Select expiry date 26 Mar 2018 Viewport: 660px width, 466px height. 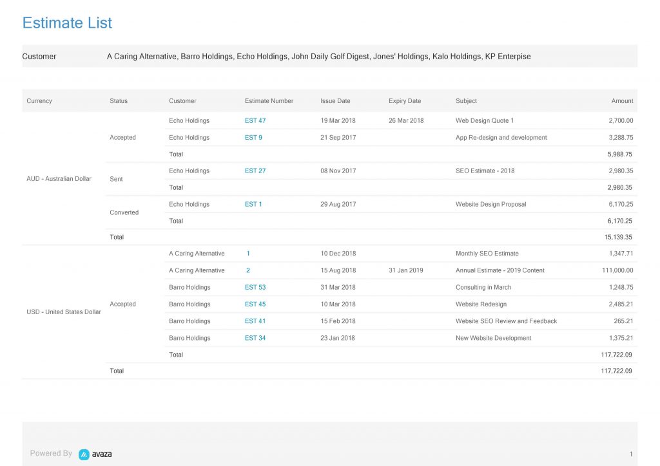406,120
